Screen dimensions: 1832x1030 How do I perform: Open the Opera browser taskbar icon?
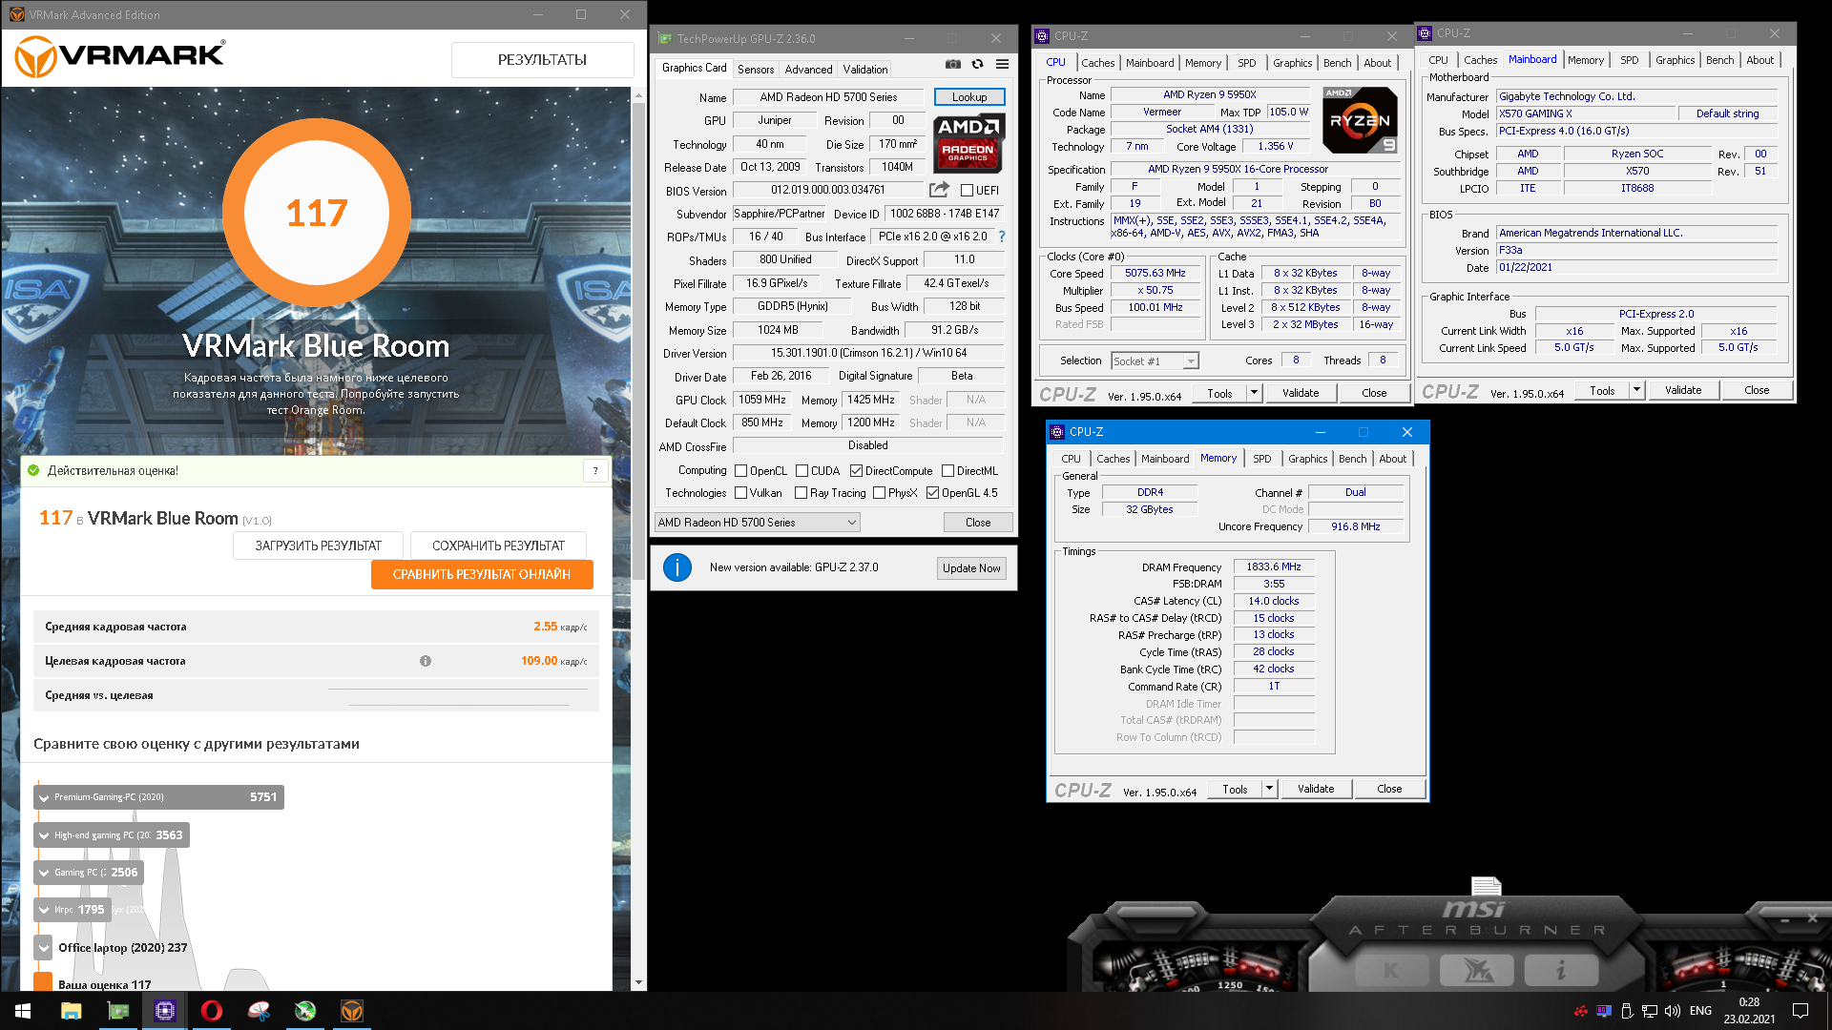pos(212,1011)
